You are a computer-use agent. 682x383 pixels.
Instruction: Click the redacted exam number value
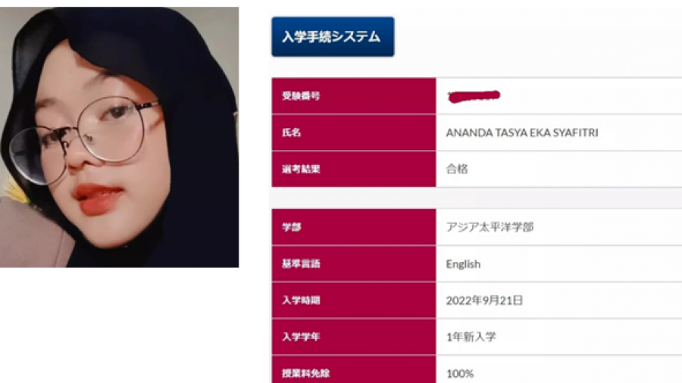[474, 96]
